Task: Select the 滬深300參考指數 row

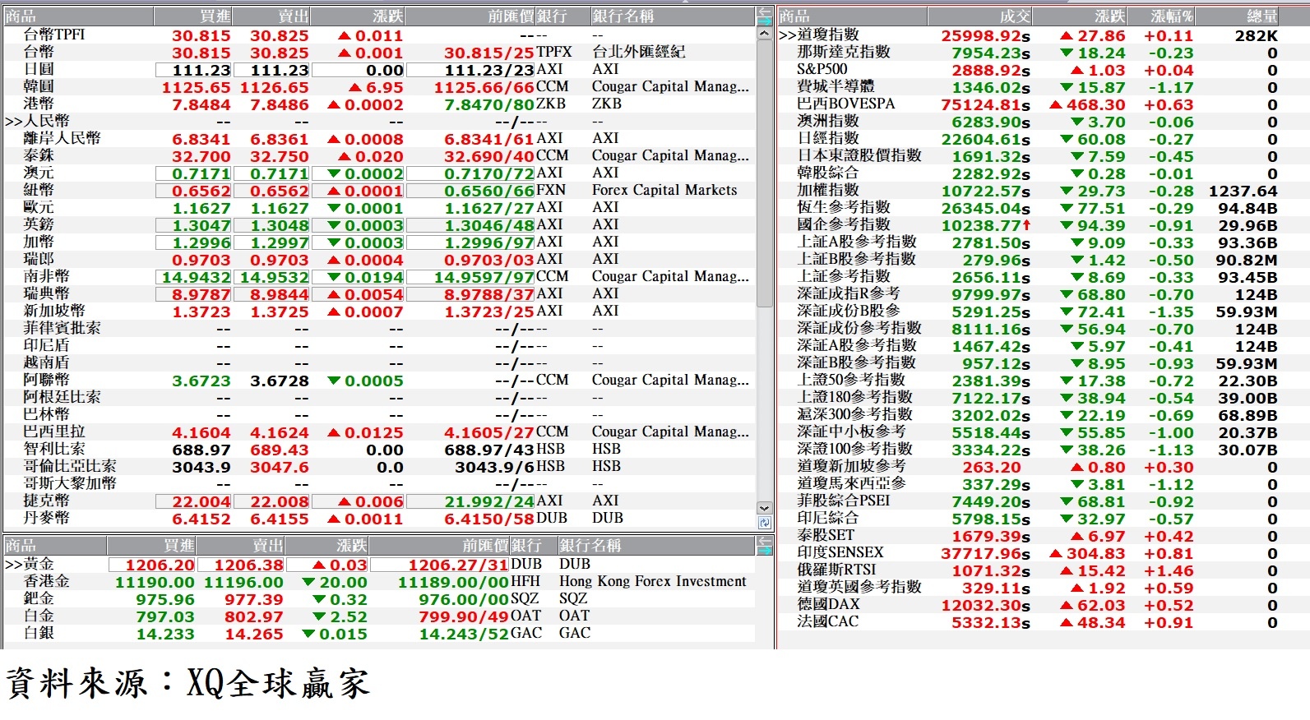Action: [1044, 414]
